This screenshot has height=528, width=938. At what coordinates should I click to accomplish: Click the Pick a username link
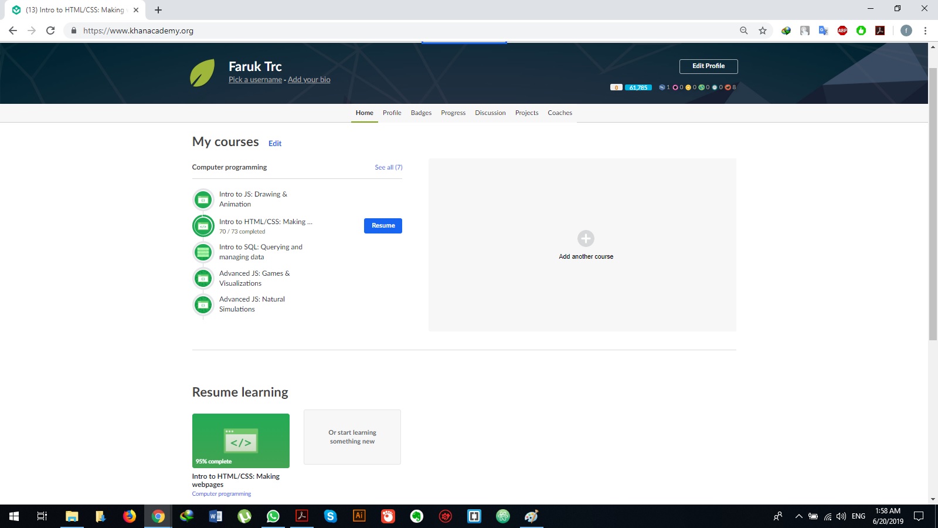point(255,80)
